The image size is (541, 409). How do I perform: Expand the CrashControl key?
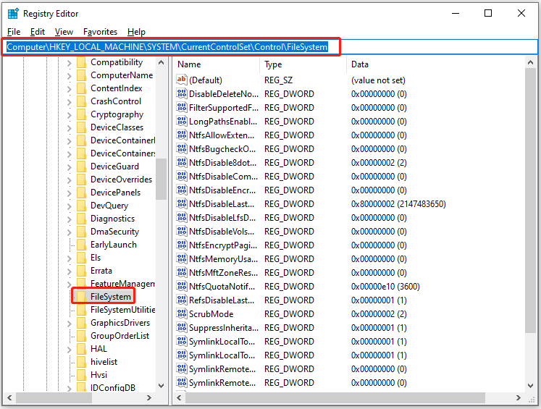coord(69,102)
